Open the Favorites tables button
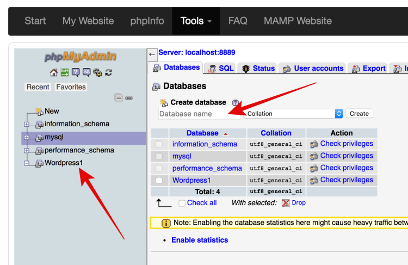Viewport: 408px width, 265px height. click(x=71, y=87)
